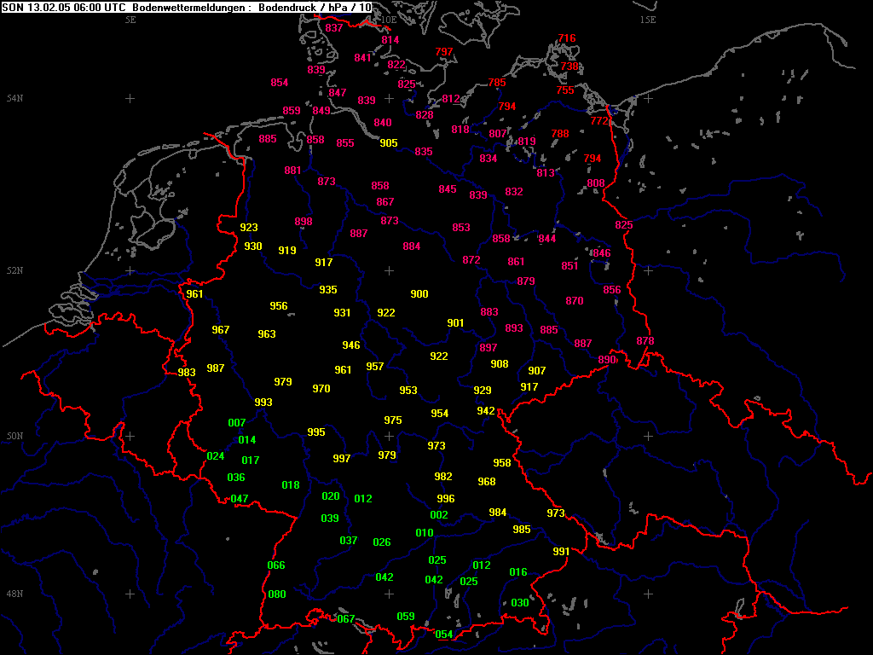Click the green 059 pressure value
This screenshot has height=655, width=873.
coord(406,617)
